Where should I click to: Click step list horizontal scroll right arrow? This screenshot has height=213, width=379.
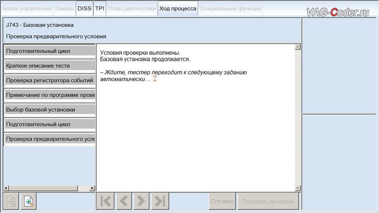(92, 188)
